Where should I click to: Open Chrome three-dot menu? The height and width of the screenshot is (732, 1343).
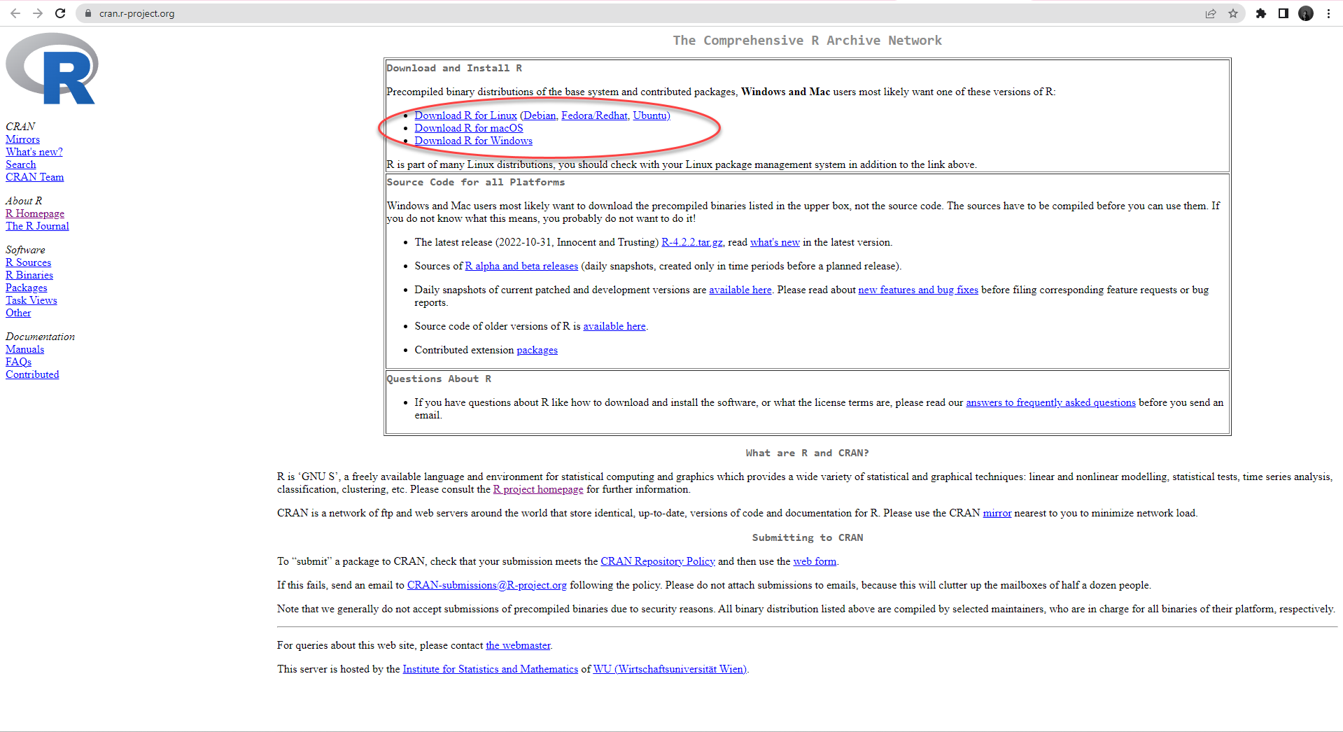click(1328, 13)
